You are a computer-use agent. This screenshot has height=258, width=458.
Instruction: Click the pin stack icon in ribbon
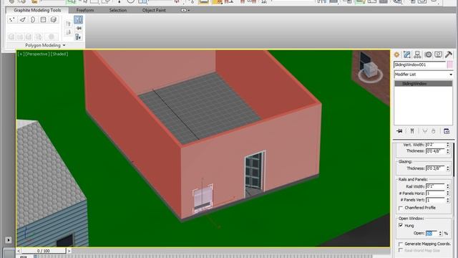(79, 29)
